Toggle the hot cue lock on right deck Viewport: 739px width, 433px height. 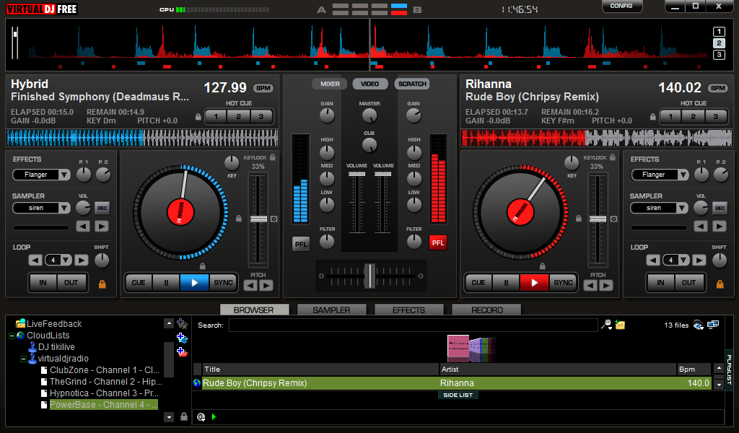point(652,117)
